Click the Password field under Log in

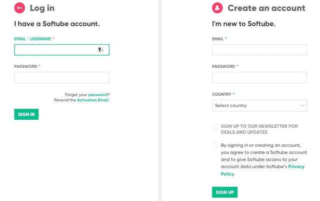(61, 77)
